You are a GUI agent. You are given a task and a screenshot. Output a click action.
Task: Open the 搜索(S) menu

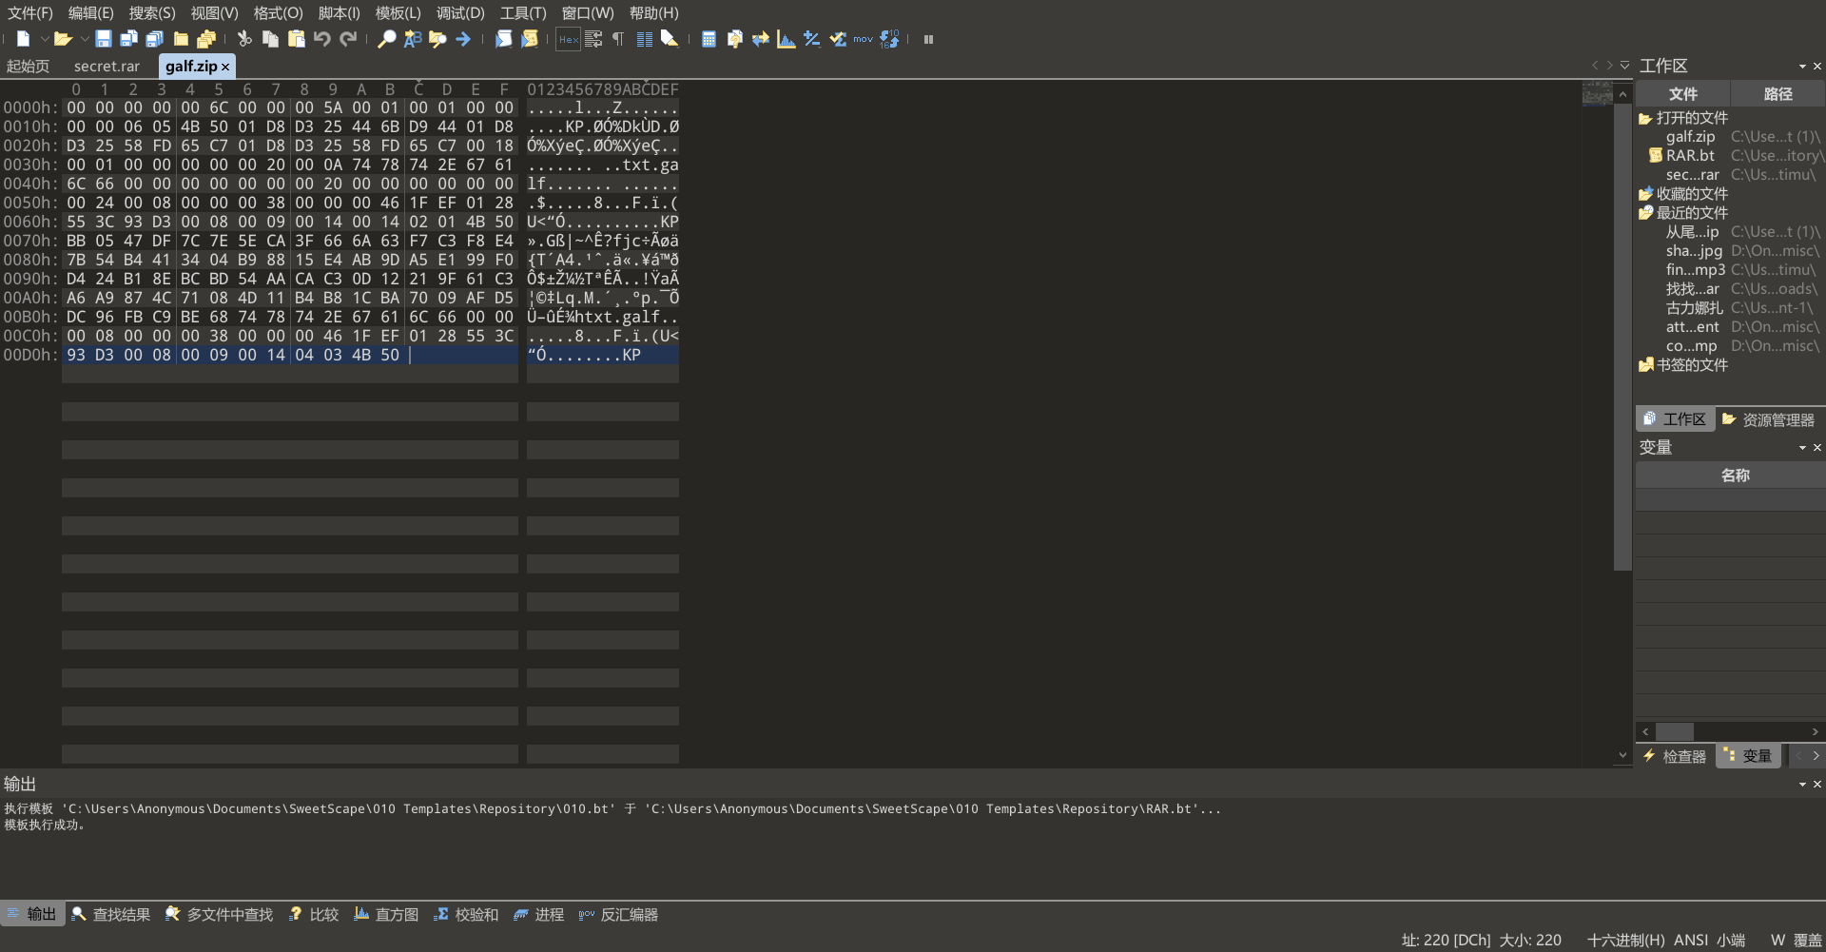coord(152,12)
